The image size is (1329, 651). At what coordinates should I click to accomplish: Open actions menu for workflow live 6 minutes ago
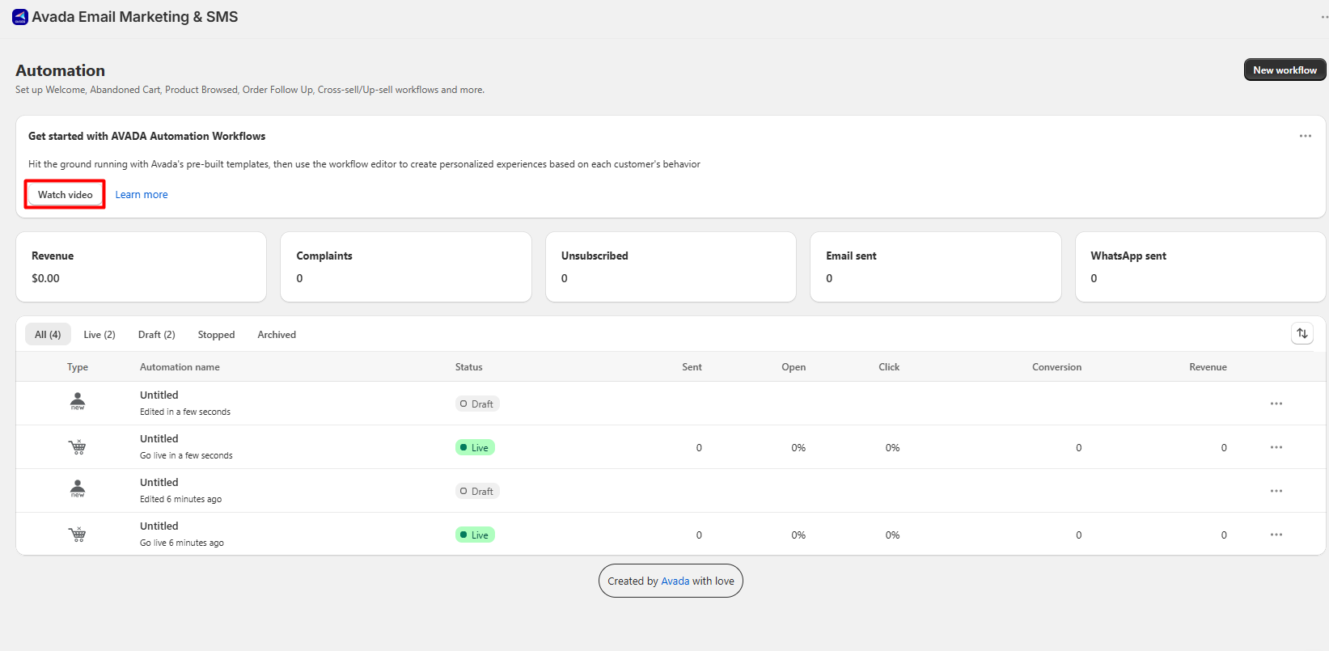pos(1276,535)
